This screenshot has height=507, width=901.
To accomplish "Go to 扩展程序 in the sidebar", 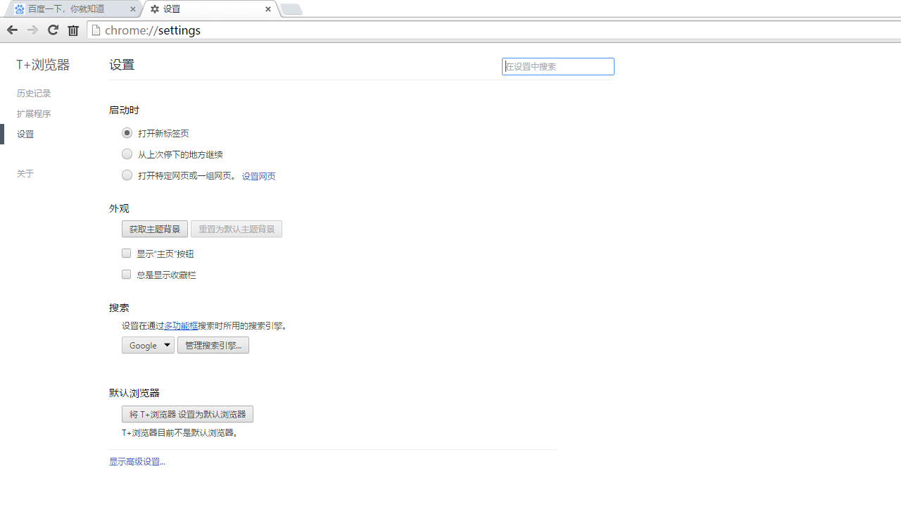I will [34, 114].
